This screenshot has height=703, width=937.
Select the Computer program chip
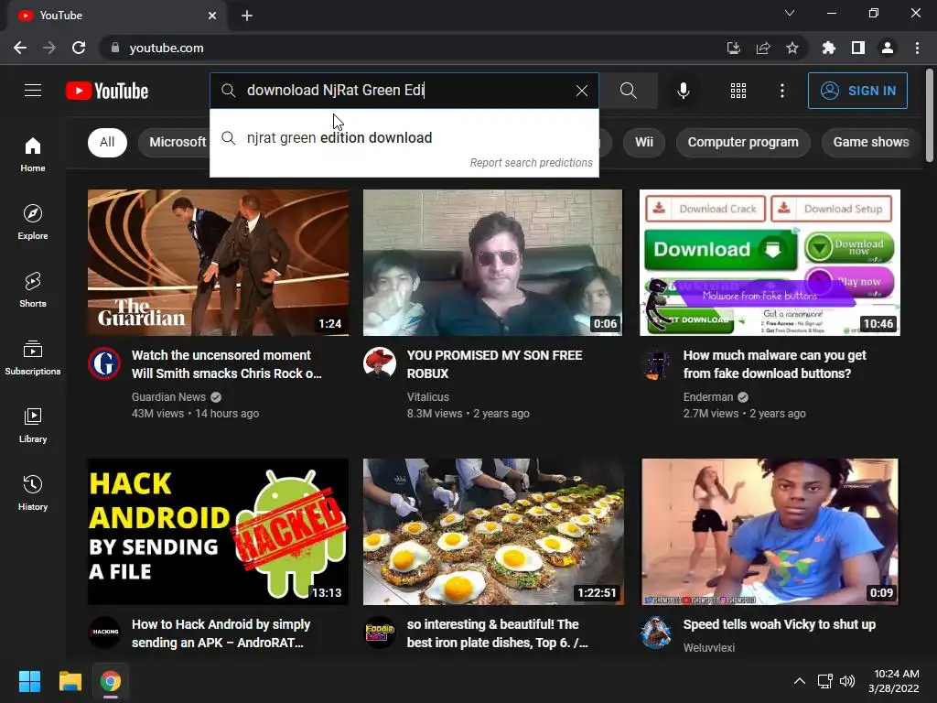(x=743, y=142)
